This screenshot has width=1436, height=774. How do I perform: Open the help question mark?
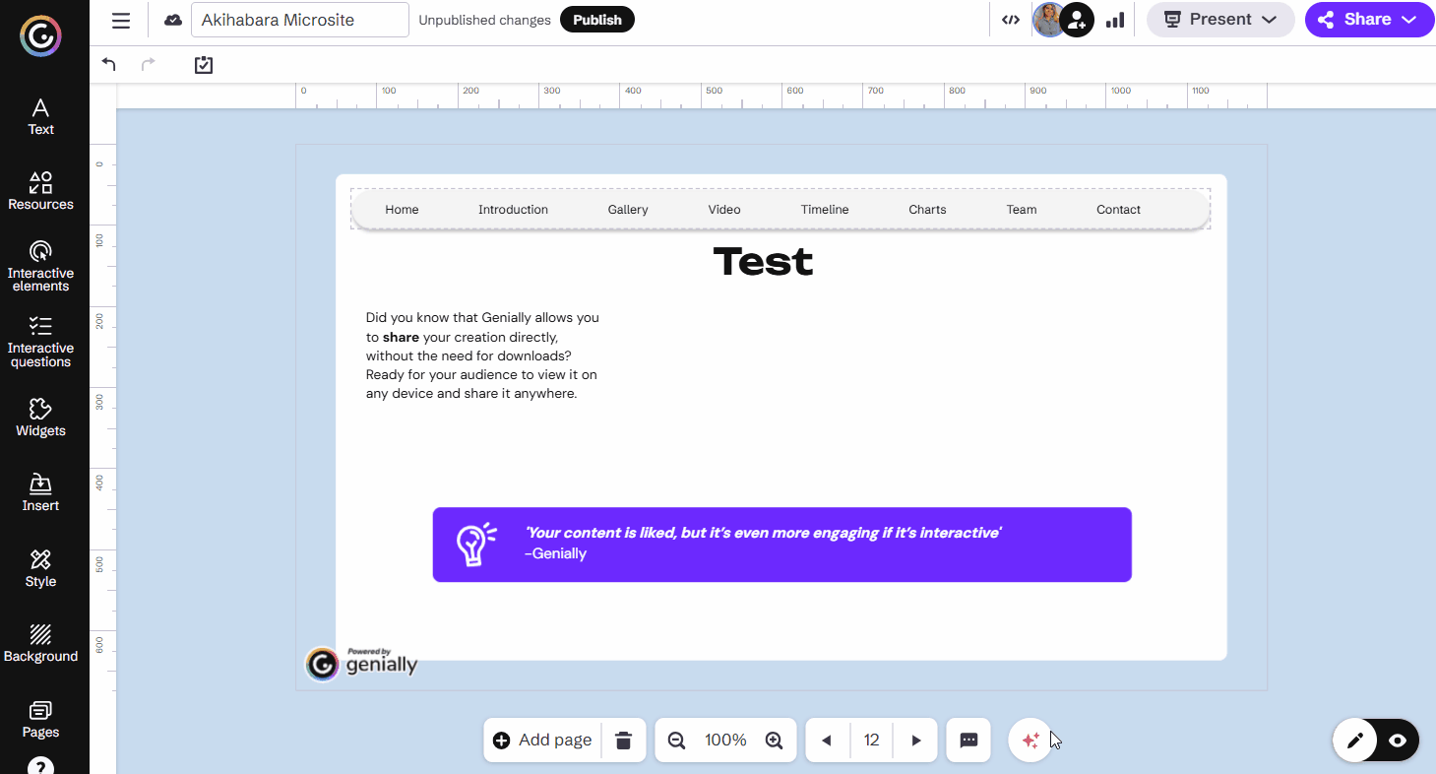pyautogui.click(x=40, y=766)
